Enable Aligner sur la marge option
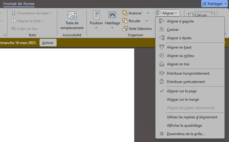This screenshot has width=229, height=142. tap(190, 99)
